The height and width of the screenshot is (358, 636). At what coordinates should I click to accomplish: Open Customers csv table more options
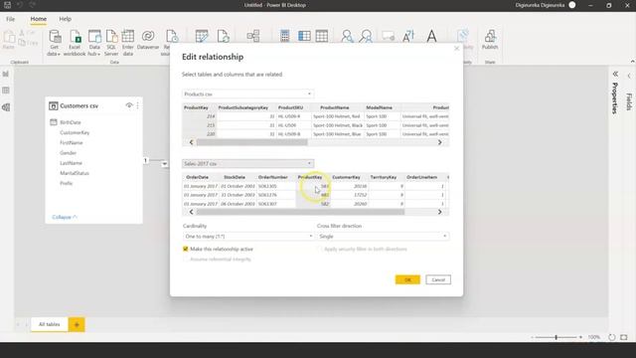tap(138, 105)
